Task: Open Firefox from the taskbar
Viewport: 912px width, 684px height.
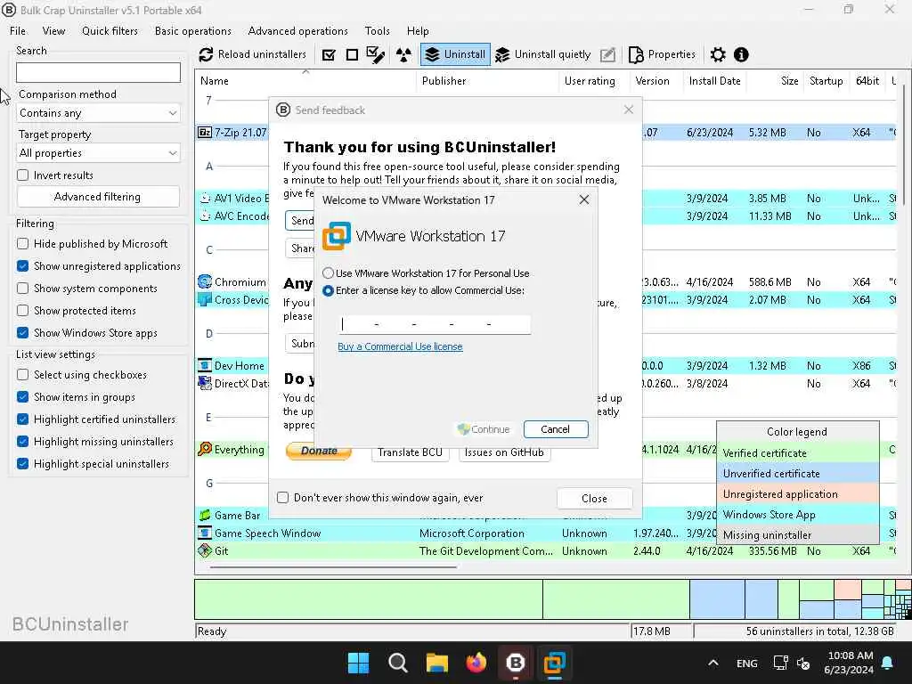Action: click(x=476, y=663)
